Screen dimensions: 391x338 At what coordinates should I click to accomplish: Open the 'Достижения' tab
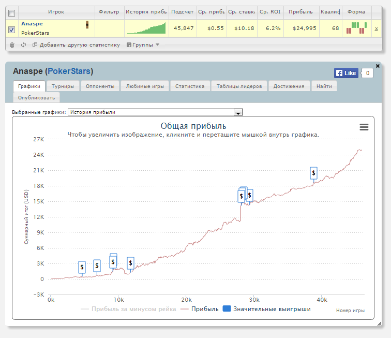[x=289, y=86]
